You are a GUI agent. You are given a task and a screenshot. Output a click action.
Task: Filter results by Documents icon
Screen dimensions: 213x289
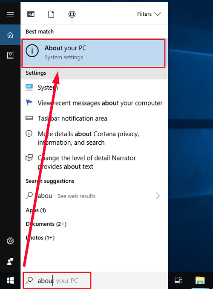coord(51,14)
